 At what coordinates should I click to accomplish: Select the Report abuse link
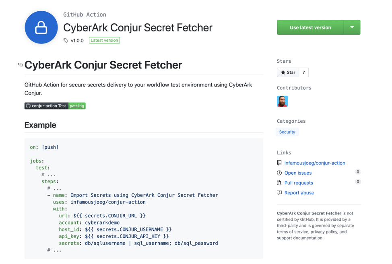299,193
